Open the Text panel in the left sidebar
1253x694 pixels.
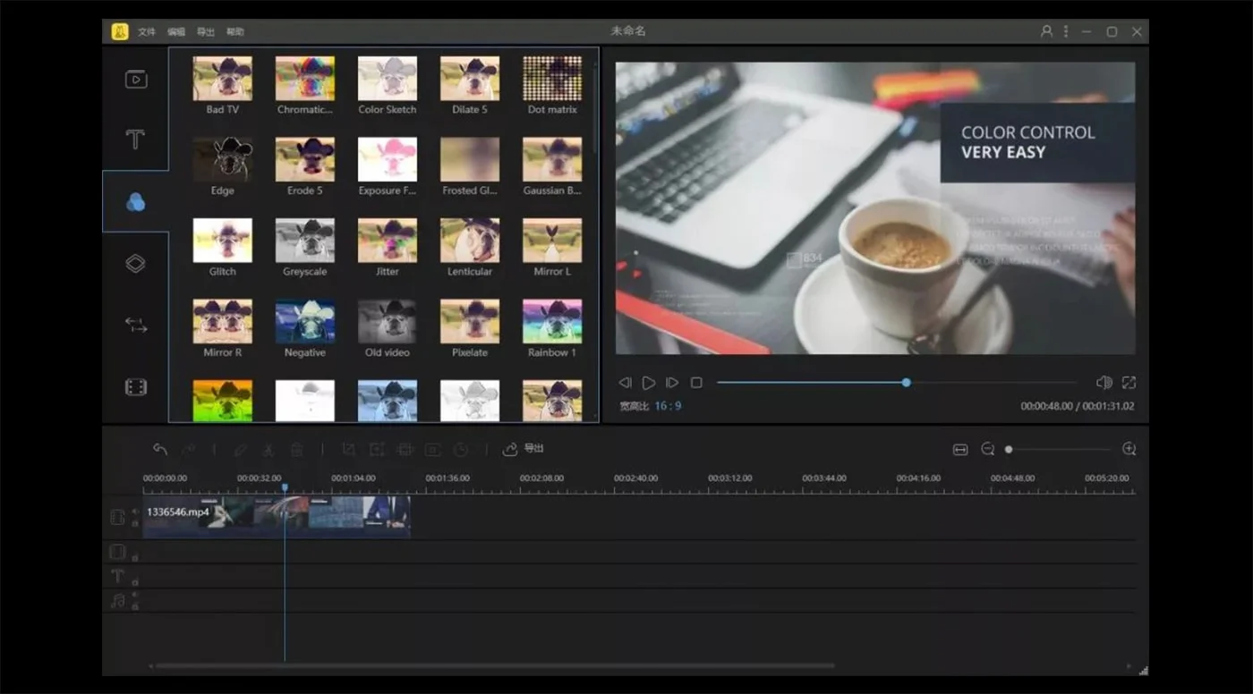135,140
